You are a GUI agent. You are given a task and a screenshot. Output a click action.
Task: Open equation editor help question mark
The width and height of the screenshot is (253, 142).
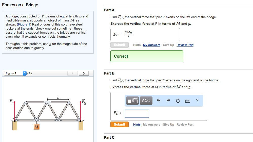click(198, 101)
